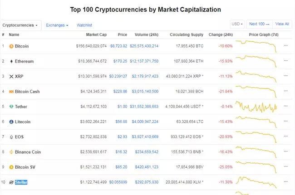Sort by the Change (24h) column header
295x195 pixels.
coord(221,34)
